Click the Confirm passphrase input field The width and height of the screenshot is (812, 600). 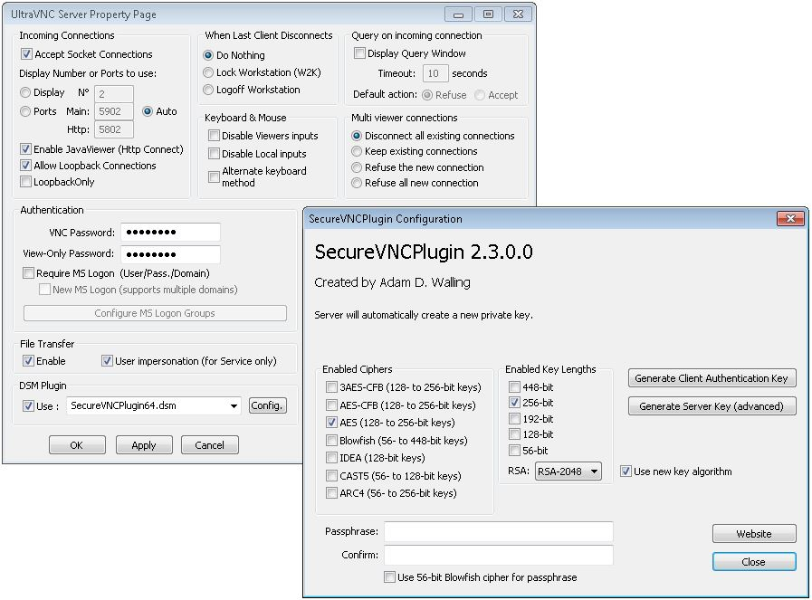click(499, 555)
